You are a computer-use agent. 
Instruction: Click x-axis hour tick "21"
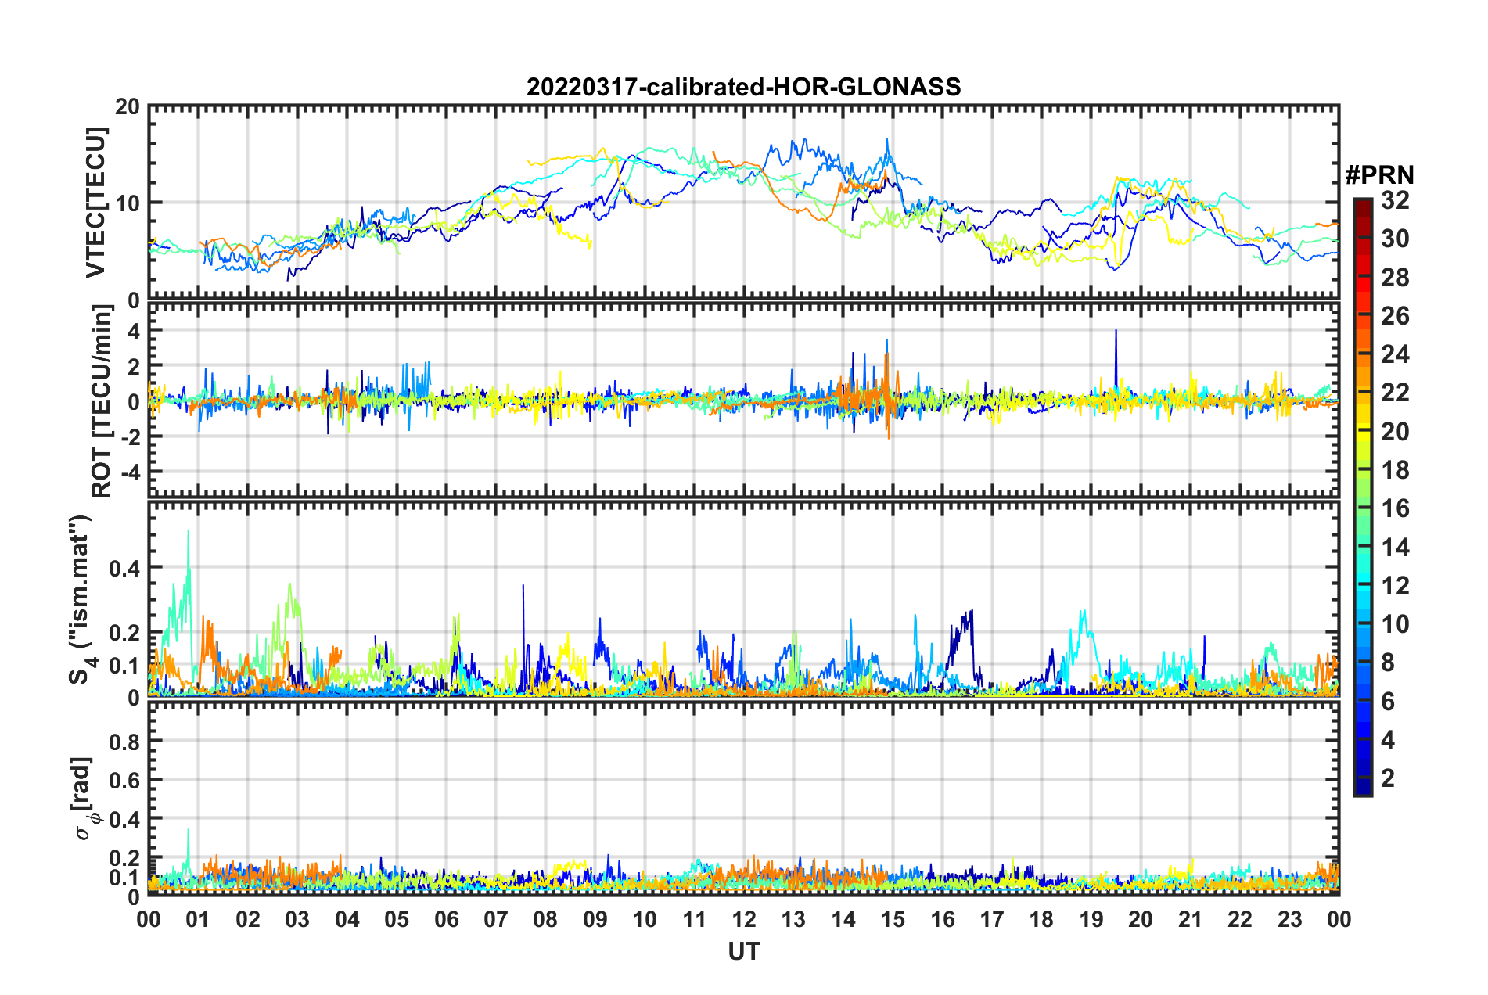tap(1190, 919)
